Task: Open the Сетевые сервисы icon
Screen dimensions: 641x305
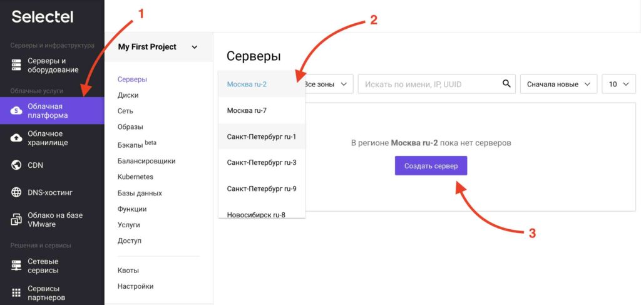Action: coord(16,266)
